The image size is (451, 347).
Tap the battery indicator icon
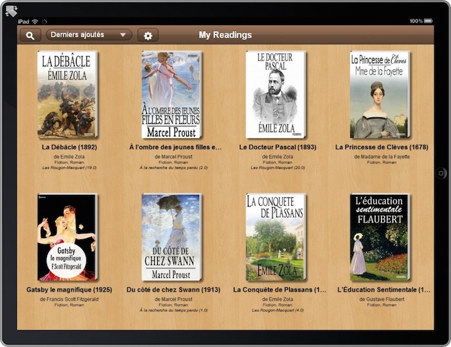[x=428, y=21]
